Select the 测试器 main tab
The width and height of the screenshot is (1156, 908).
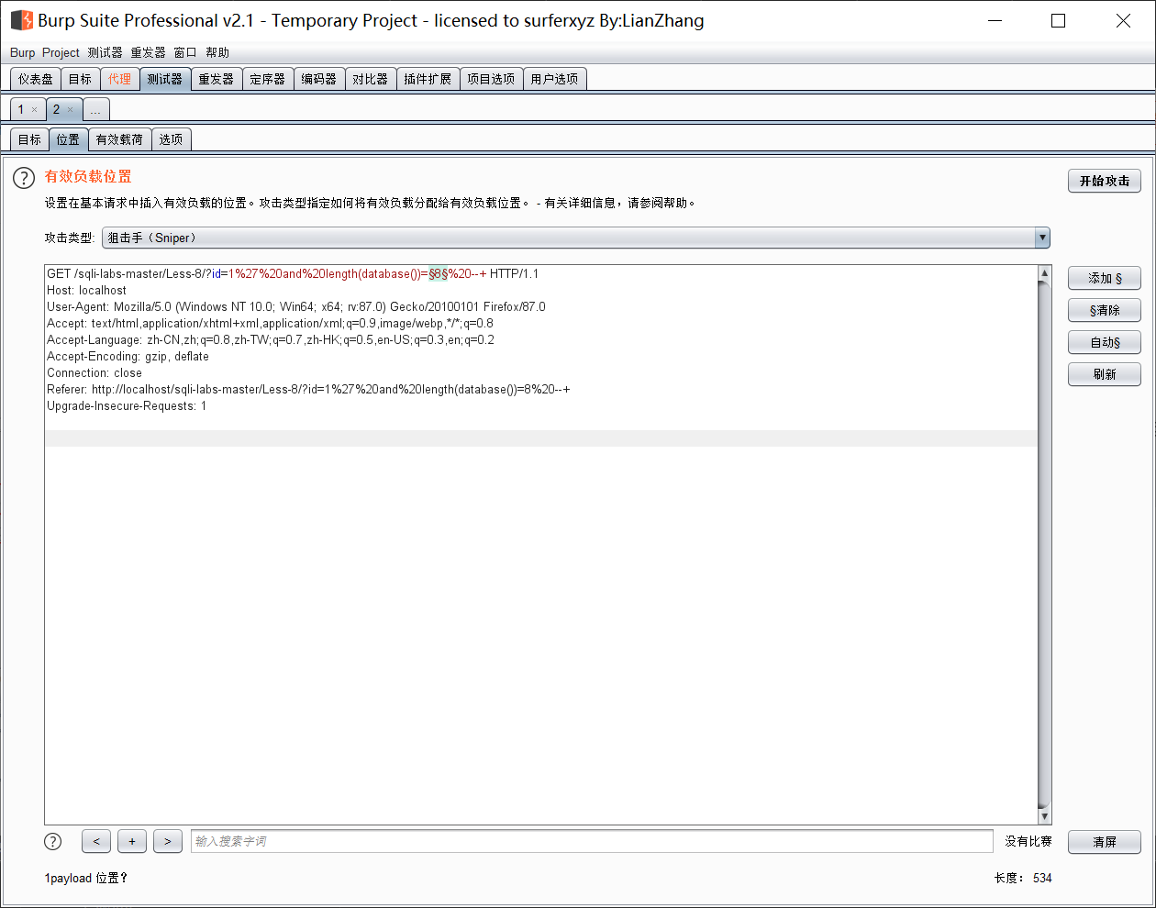[x=165, y=79]
